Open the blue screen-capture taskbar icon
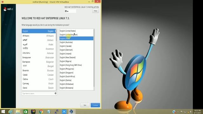This screenshot has height=114, width=203. pyautogui.click(x=64, y=111)
